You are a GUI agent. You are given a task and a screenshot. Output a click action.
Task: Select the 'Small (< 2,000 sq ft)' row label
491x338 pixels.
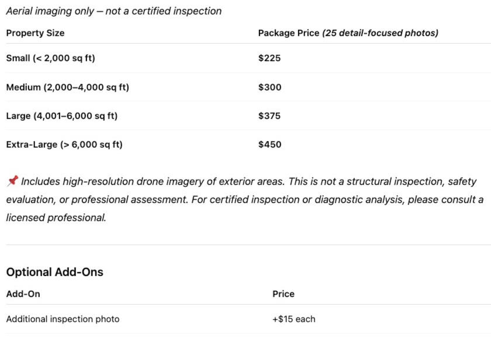[50, 58]
